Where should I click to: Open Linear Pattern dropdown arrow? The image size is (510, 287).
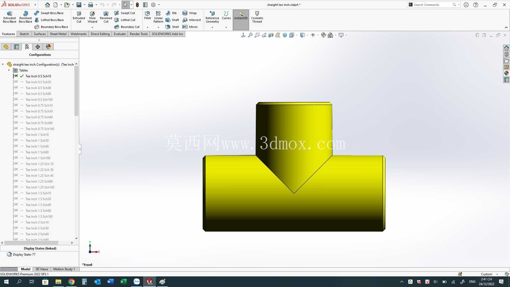(x=158, y=27)
